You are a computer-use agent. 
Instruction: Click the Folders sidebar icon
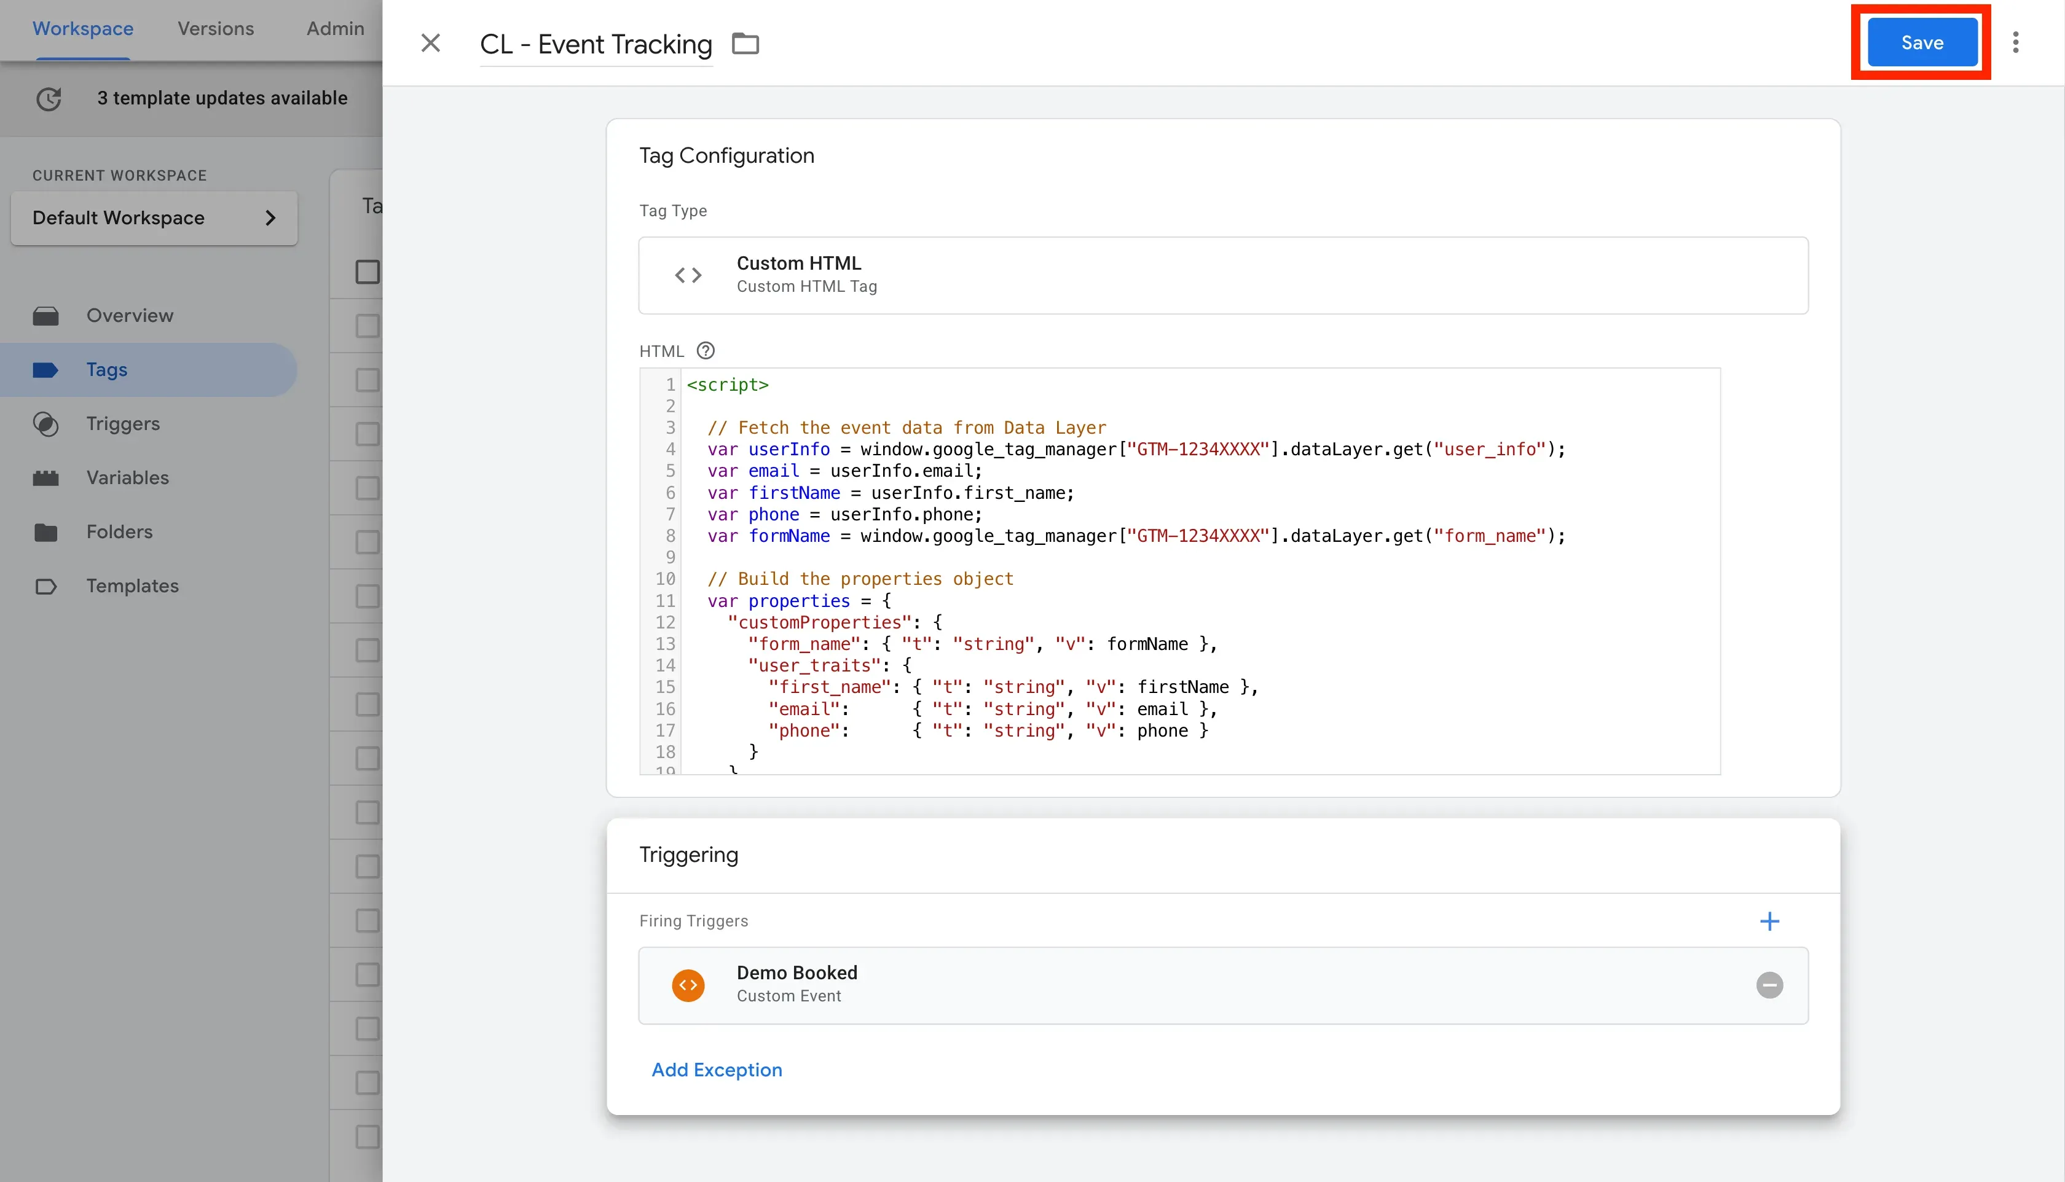pos(45,533)
